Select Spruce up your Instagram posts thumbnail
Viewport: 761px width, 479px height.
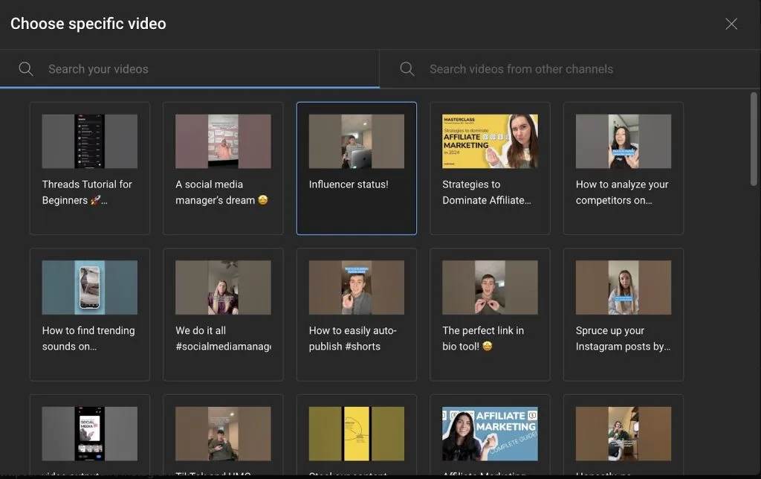[624, 288]
